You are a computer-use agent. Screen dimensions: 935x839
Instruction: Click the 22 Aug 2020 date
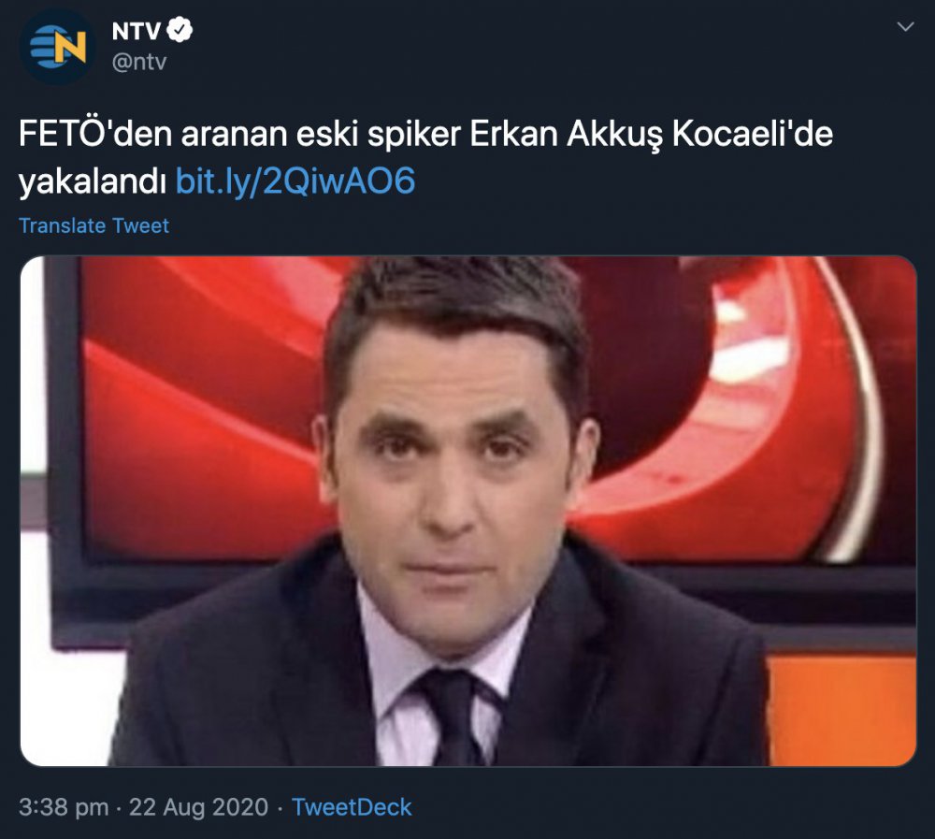[x=198, y=807]
